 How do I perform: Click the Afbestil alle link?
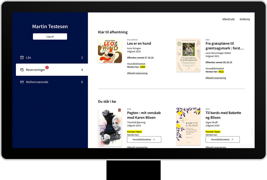click(228, 19)
